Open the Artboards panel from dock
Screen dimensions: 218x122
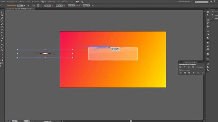coord(208,59)
